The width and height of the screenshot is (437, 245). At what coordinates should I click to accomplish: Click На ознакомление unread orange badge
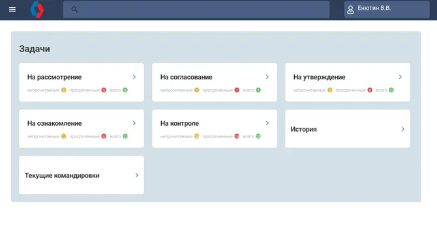click(x=63, y=136)
